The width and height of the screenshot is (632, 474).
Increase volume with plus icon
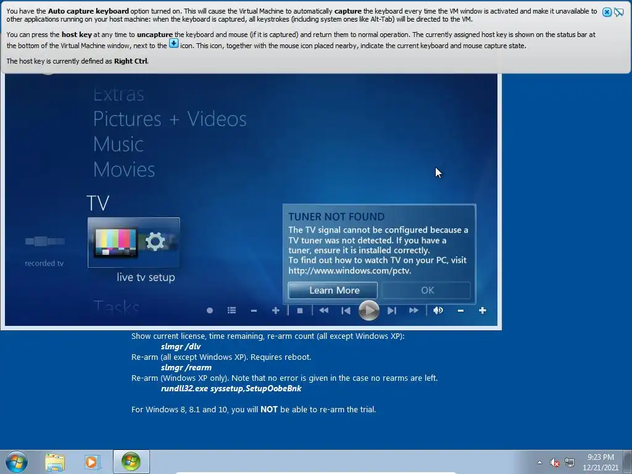point(483,310)
